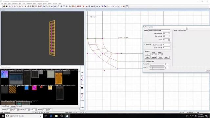This screenshot has width=210, height=118.
Task: Click the Shift vertically spinner arrows
Action: [169, 36]
